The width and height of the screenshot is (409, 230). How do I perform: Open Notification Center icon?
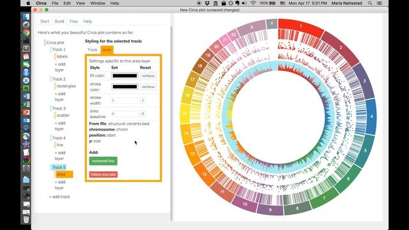point(380,3)
